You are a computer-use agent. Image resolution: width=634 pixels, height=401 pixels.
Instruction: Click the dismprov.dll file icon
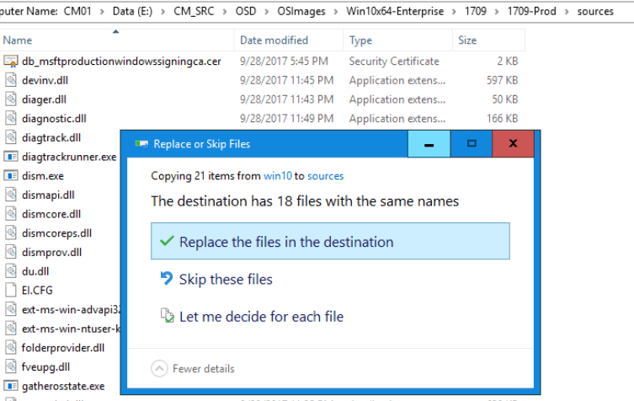(11, 251)
